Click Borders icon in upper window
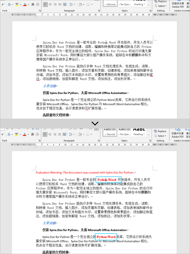This screenshot has height=254, width=190. click(x=88, y=5)
